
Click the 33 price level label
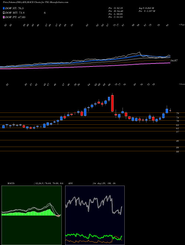(178, 152)
